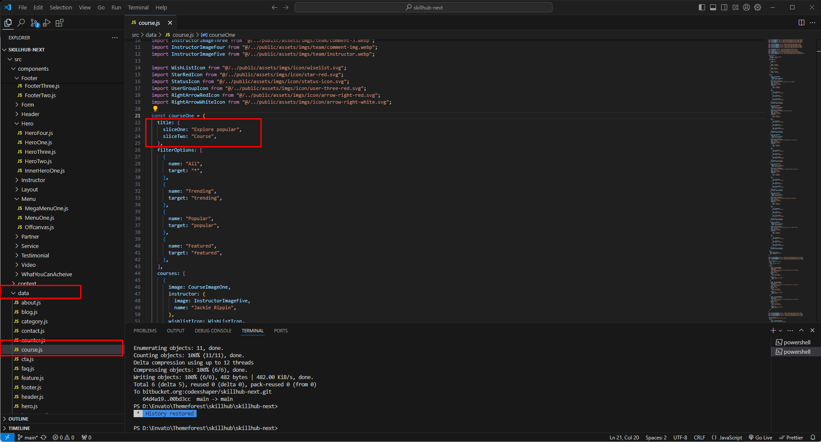The width and height of the screenshot is (821, 442).
Task: Collapse the Hero folder
Action: tap(62, 123)
